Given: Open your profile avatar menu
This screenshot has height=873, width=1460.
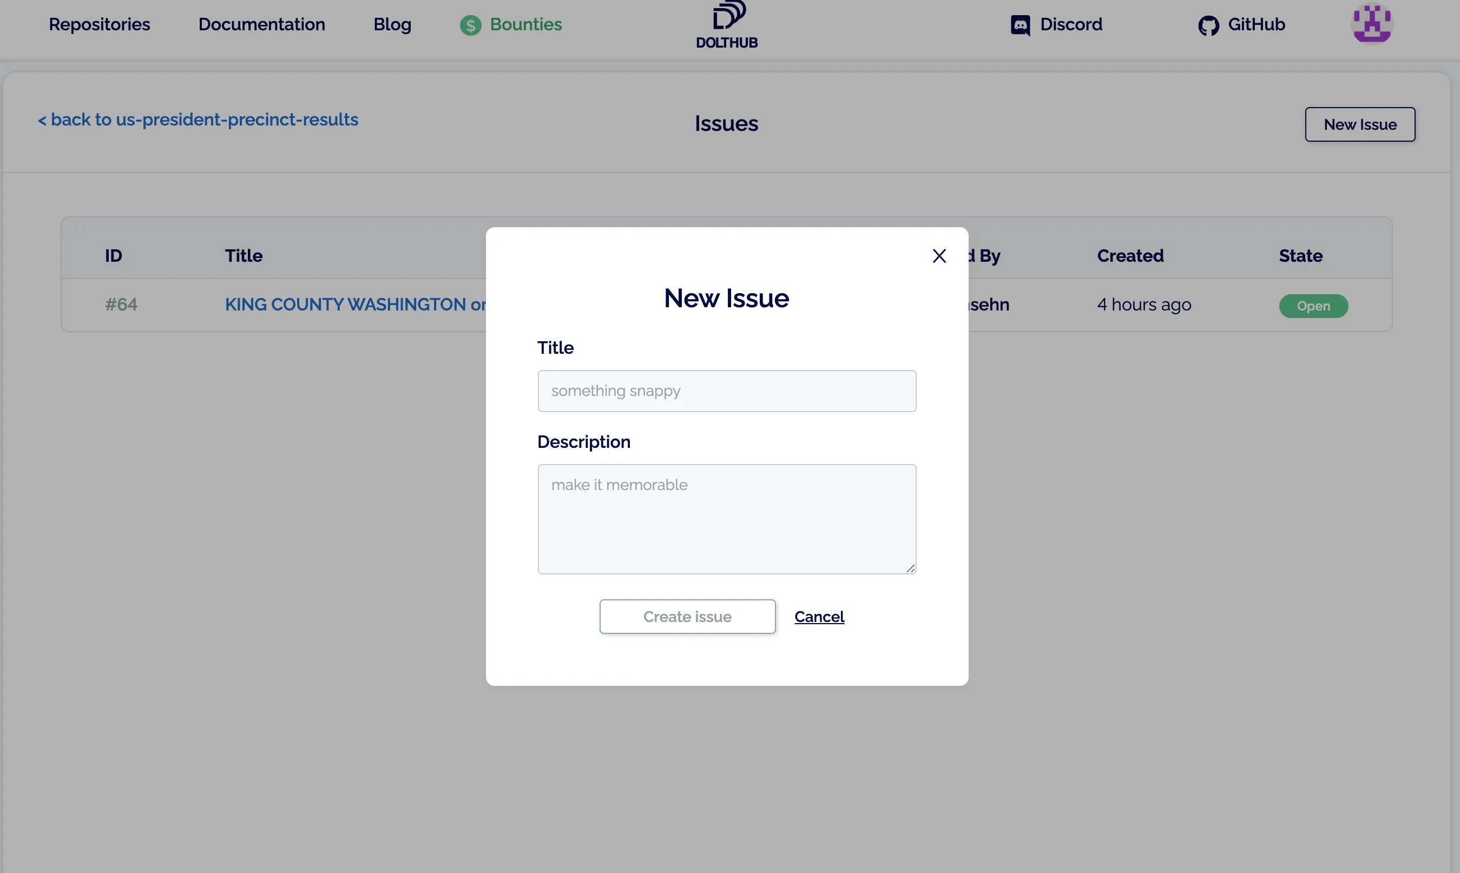Looking at the screenshot, I should [x=1372, y=25].
